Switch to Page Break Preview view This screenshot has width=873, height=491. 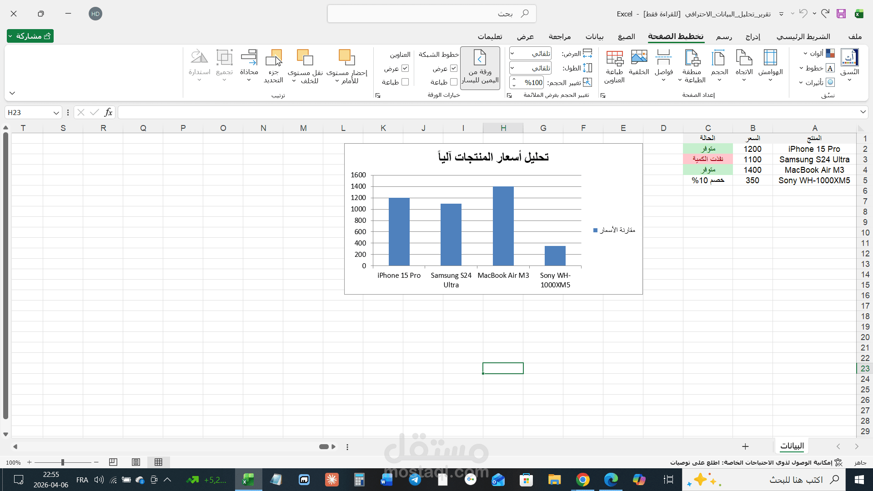pos(113,462)
